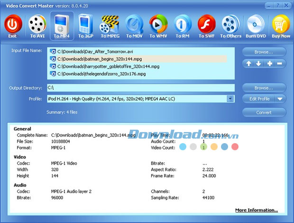294x223 pixels.
Task: Expand the Edit Profile arrow menu
Action: [280, 99]
